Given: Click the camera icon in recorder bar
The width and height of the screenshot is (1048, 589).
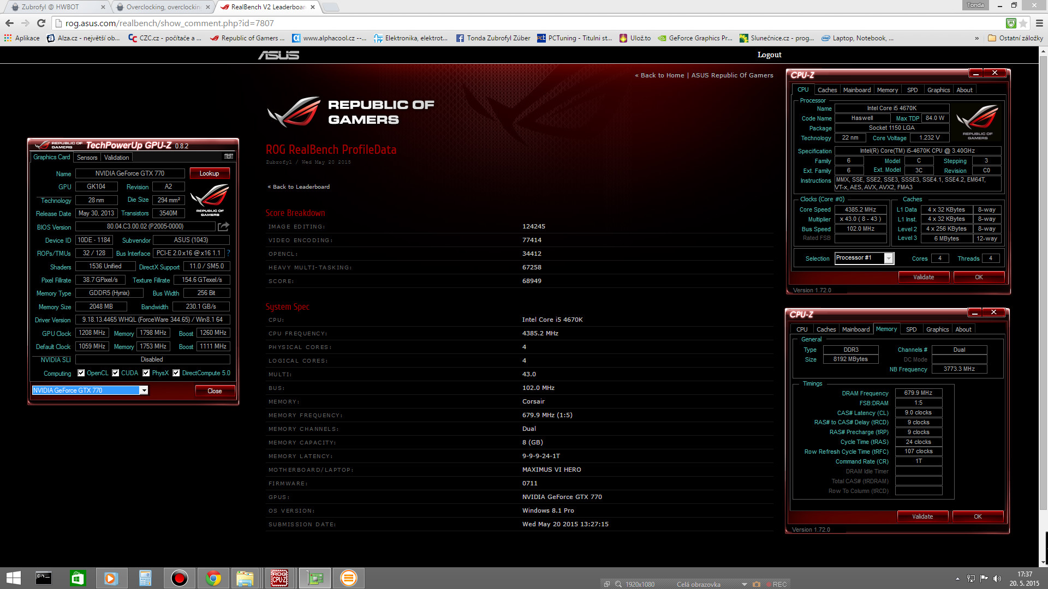Looking at the screenshot, I should pos(756,584).
